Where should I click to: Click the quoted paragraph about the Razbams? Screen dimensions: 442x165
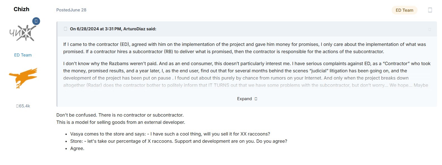coord(247,74)
